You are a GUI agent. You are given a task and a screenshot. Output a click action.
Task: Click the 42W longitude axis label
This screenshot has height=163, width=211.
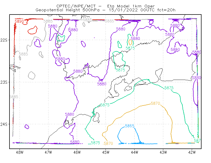tap(192, 152)
